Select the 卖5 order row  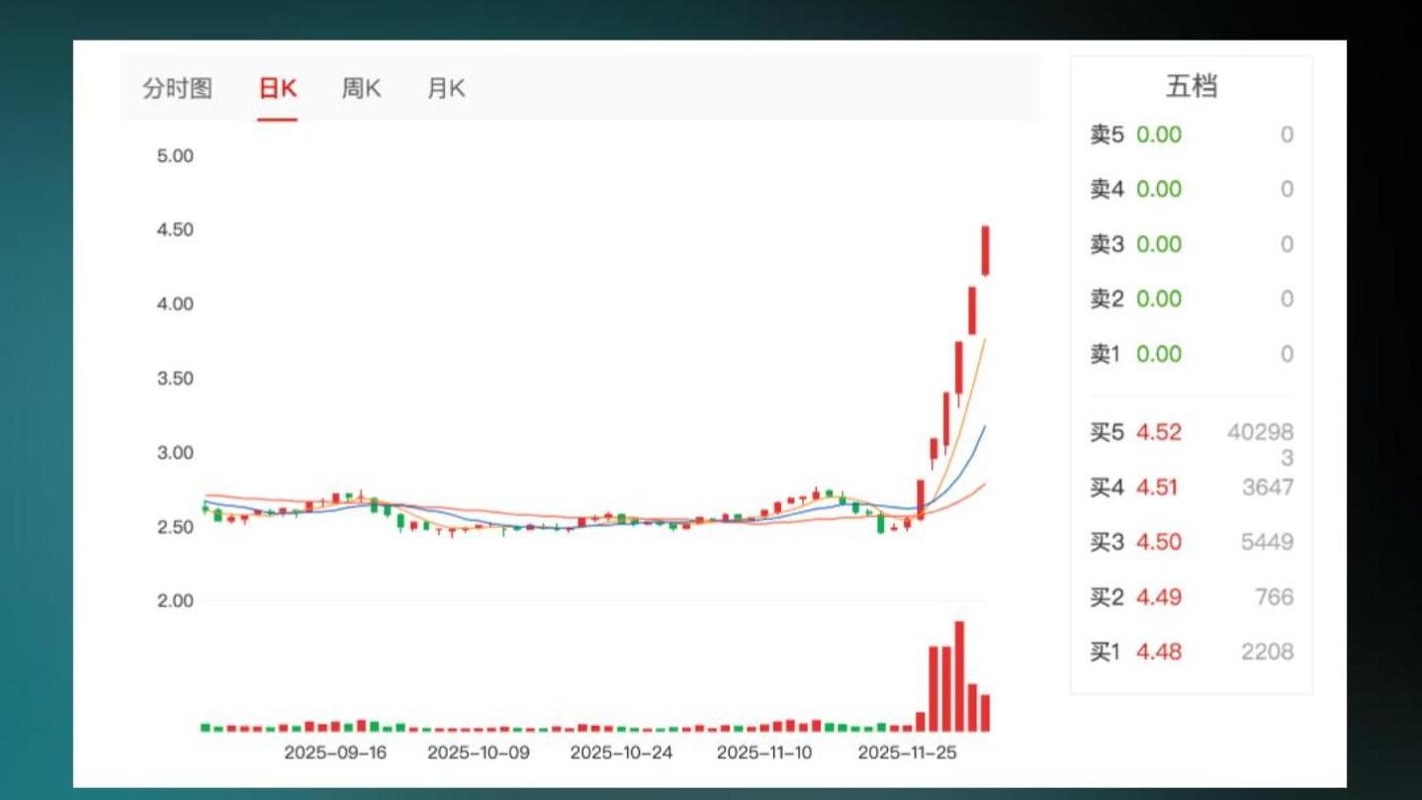pyautogui.click(x=1191, y=134)
